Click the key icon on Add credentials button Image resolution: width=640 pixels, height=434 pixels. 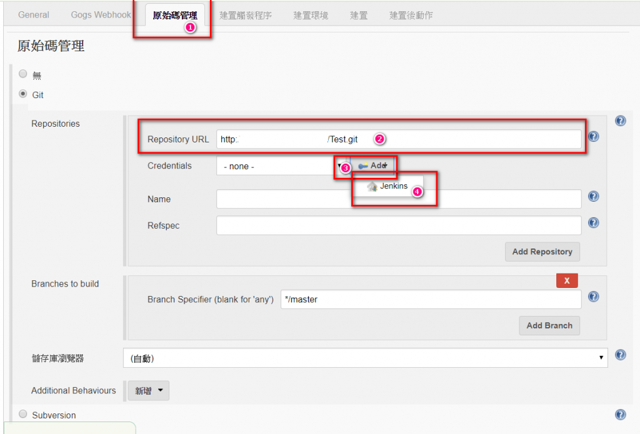point(363,166)
